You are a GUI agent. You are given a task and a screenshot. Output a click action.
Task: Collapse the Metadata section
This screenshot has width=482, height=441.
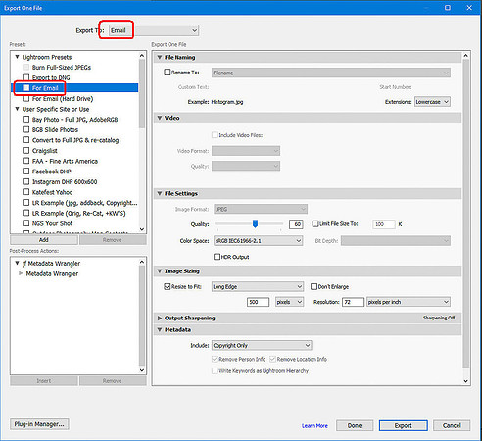[160, 330]
